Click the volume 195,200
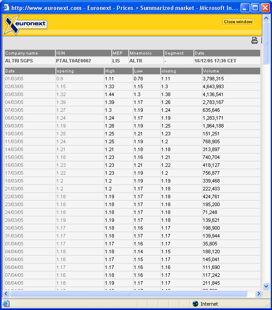 pyautogui.click(x=211, y=204)
